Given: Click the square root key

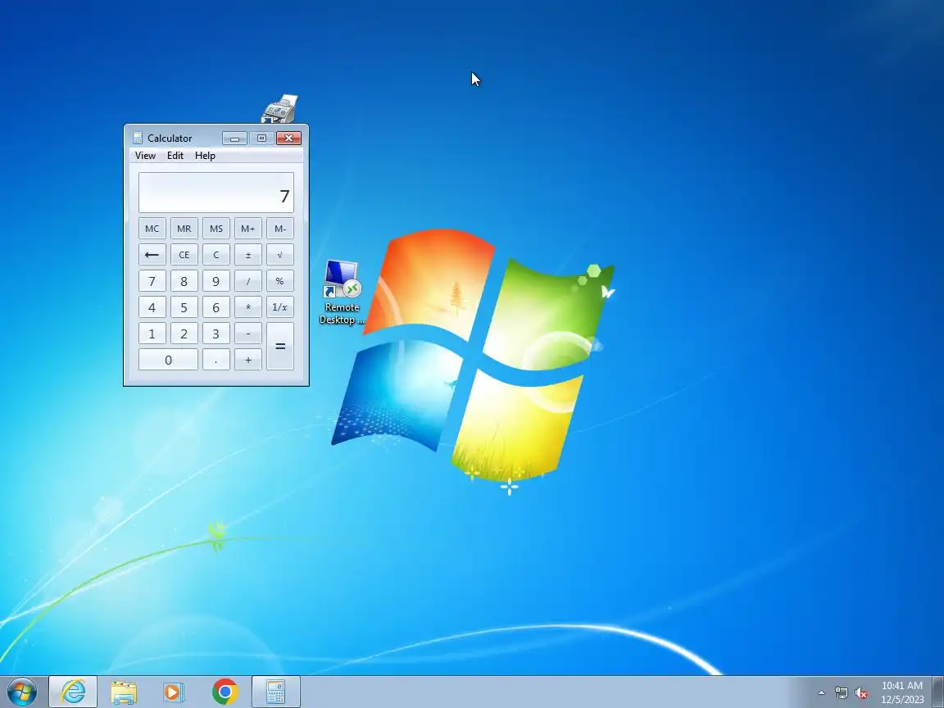Looking at the screenshot, I should pos(280,255).
